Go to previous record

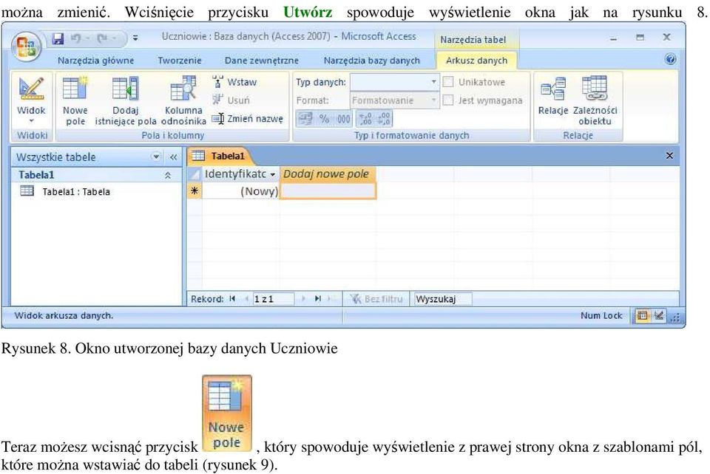246,299
